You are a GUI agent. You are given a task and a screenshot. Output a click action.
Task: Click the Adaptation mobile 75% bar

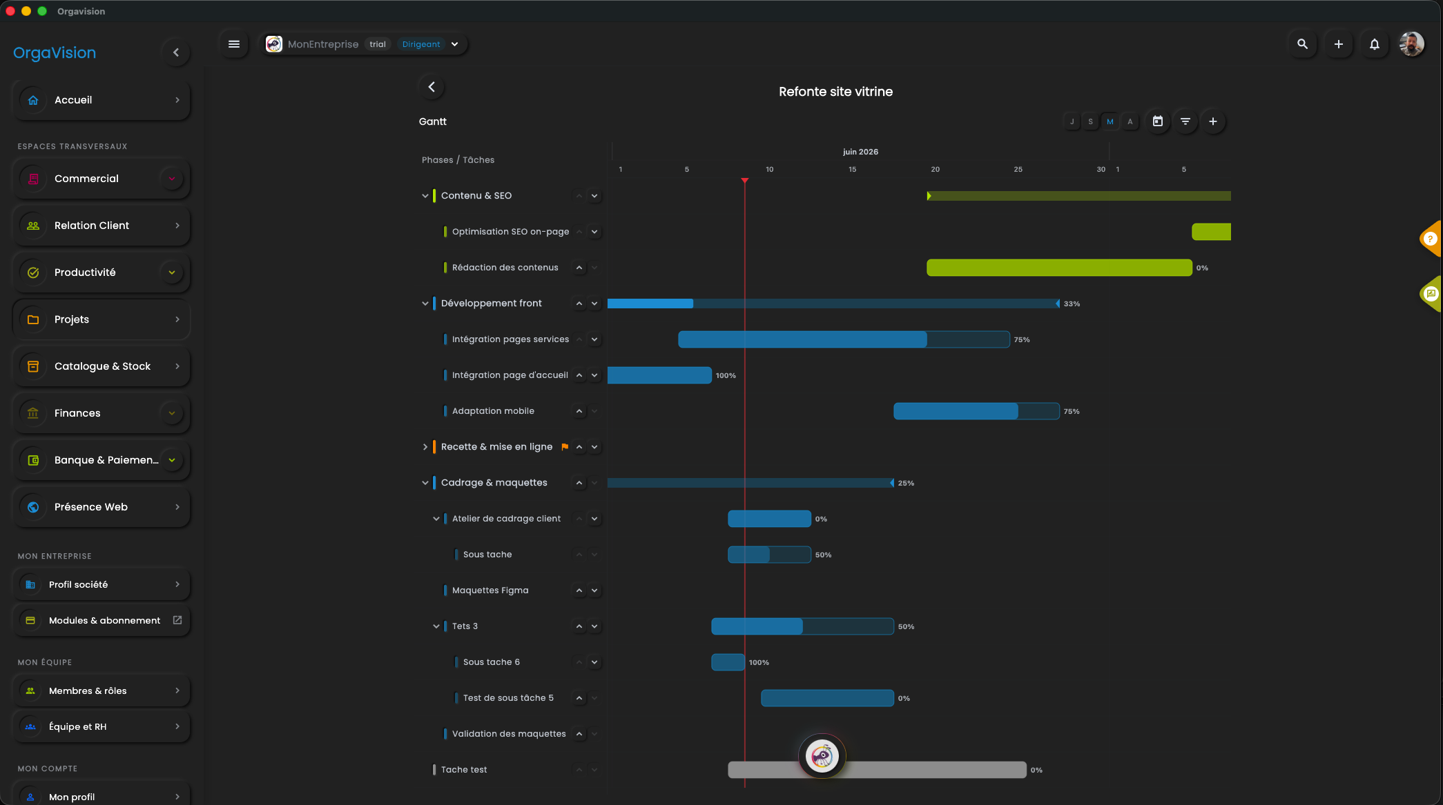pos(976,411)
